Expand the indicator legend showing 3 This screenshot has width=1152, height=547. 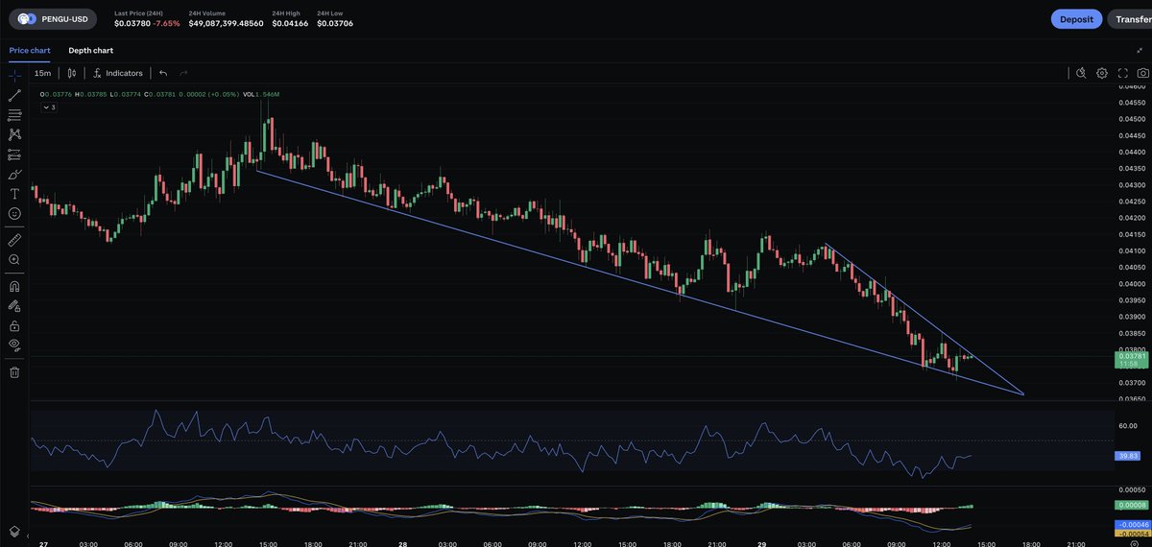(x=49, y=107)
